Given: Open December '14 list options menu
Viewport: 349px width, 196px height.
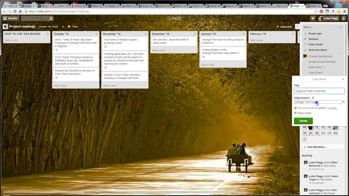Looking at the screenshot, I should coord(195,34).
